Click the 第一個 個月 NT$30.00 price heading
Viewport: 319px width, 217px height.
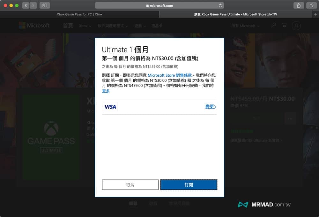[150, 58]
